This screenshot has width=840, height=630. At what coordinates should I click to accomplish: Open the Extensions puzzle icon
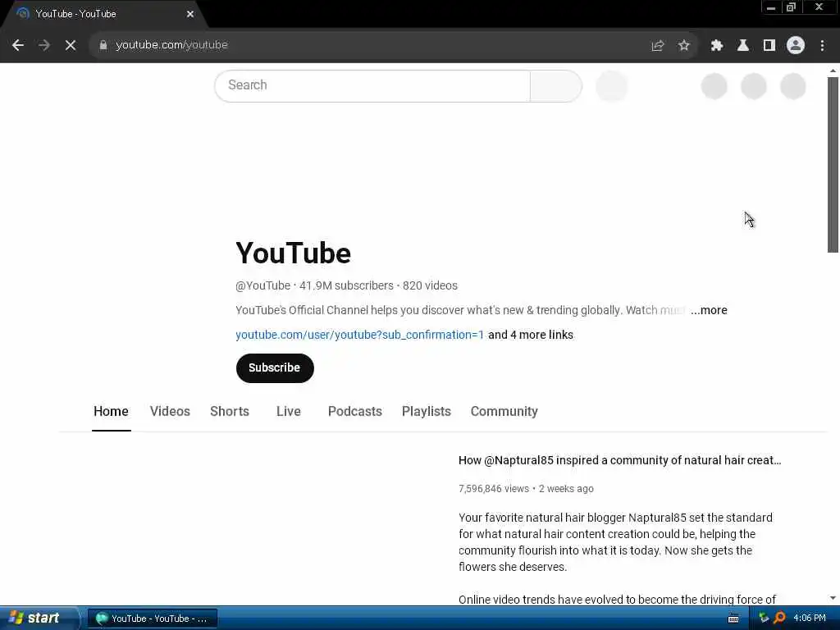click(717, 46)
